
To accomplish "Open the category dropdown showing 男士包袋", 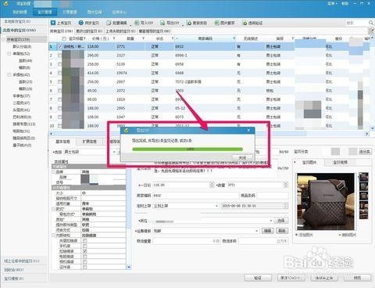I will (x=114, y=152).
